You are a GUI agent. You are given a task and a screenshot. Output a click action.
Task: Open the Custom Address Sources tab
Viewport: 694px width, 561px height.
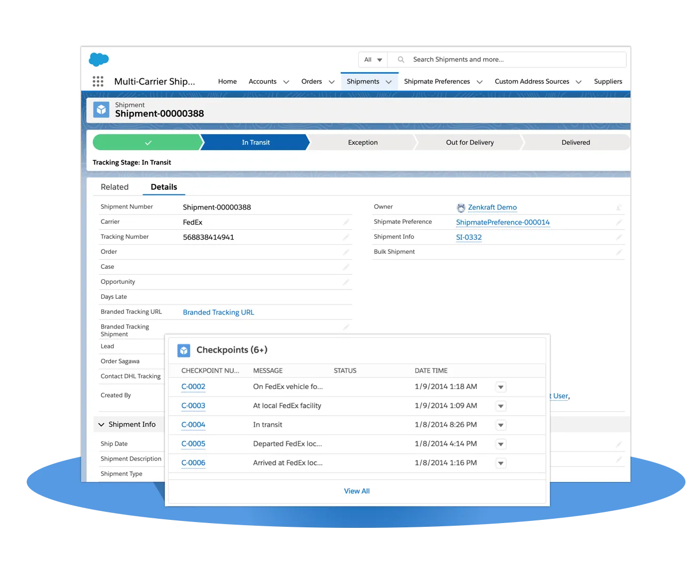coord(532,81)
